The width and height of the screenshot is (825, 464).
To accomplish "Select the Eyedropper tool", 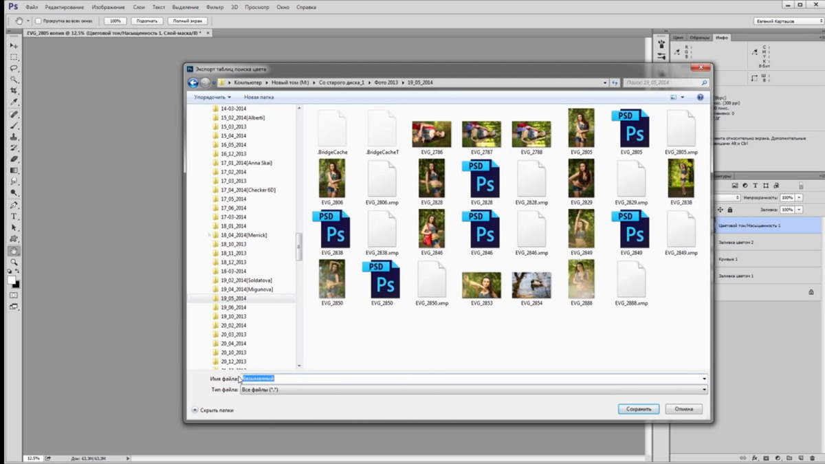I will pyautogui.click(x=14, y=102).
